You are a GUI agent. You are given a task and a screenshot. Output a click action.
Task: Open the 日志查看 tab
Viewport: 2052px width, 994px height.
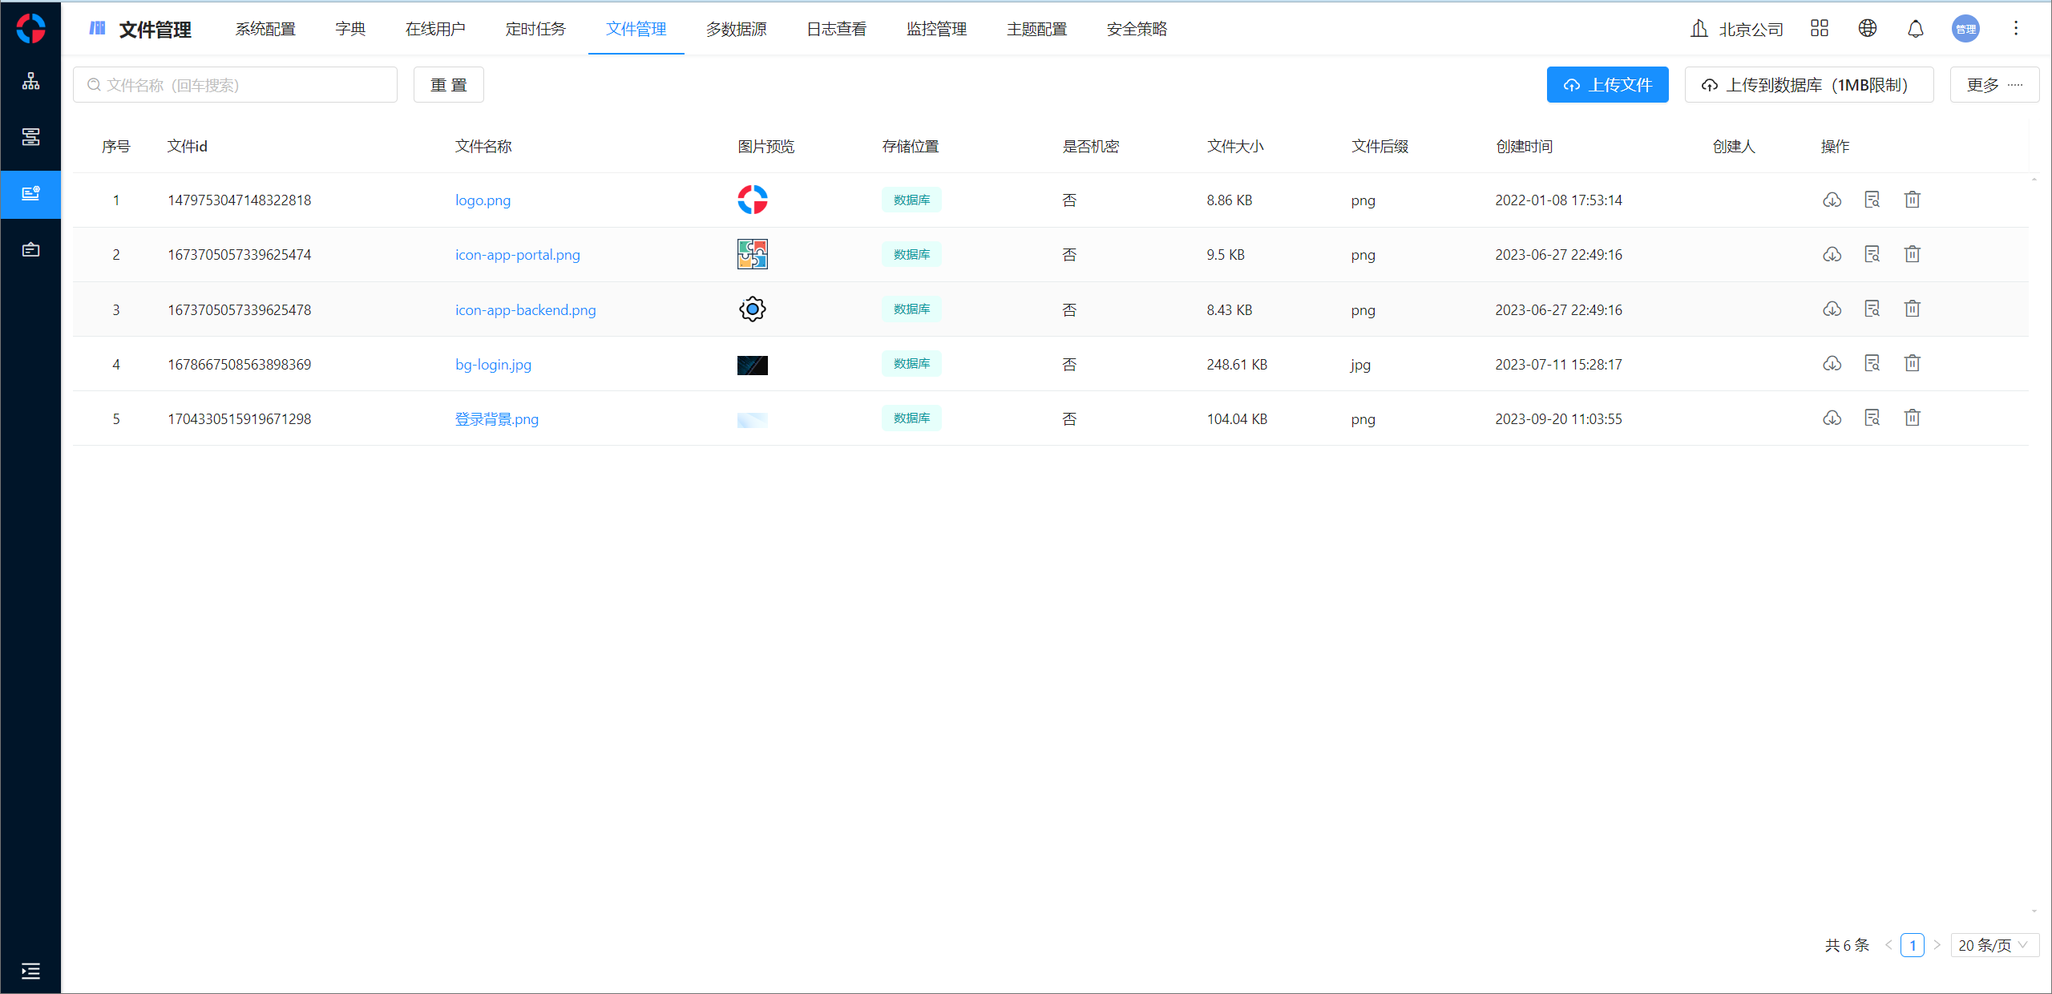pyautogui.click(x=836, y=29)
